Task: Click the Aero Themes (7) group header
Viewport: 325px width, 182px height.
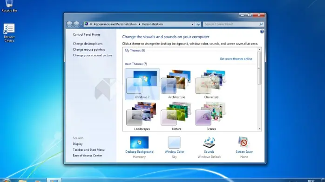Action: [x=136, y=64]
